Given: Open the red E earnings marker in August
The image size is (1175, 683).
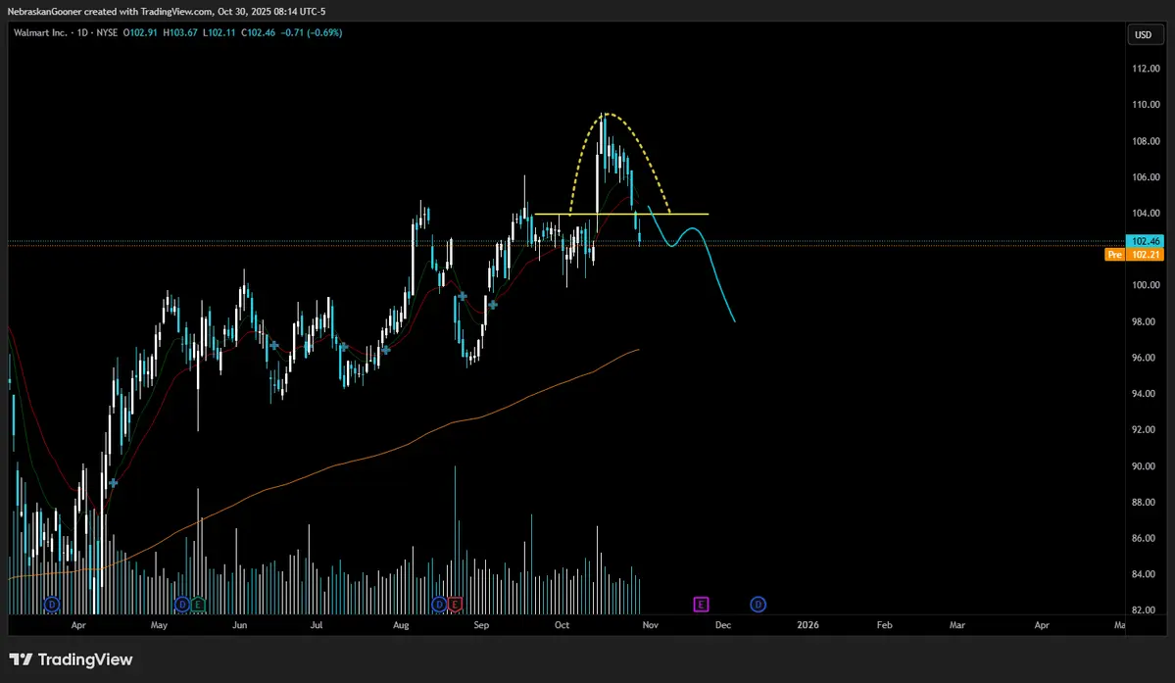Looking at the screenshot, I should pos(456,605).
